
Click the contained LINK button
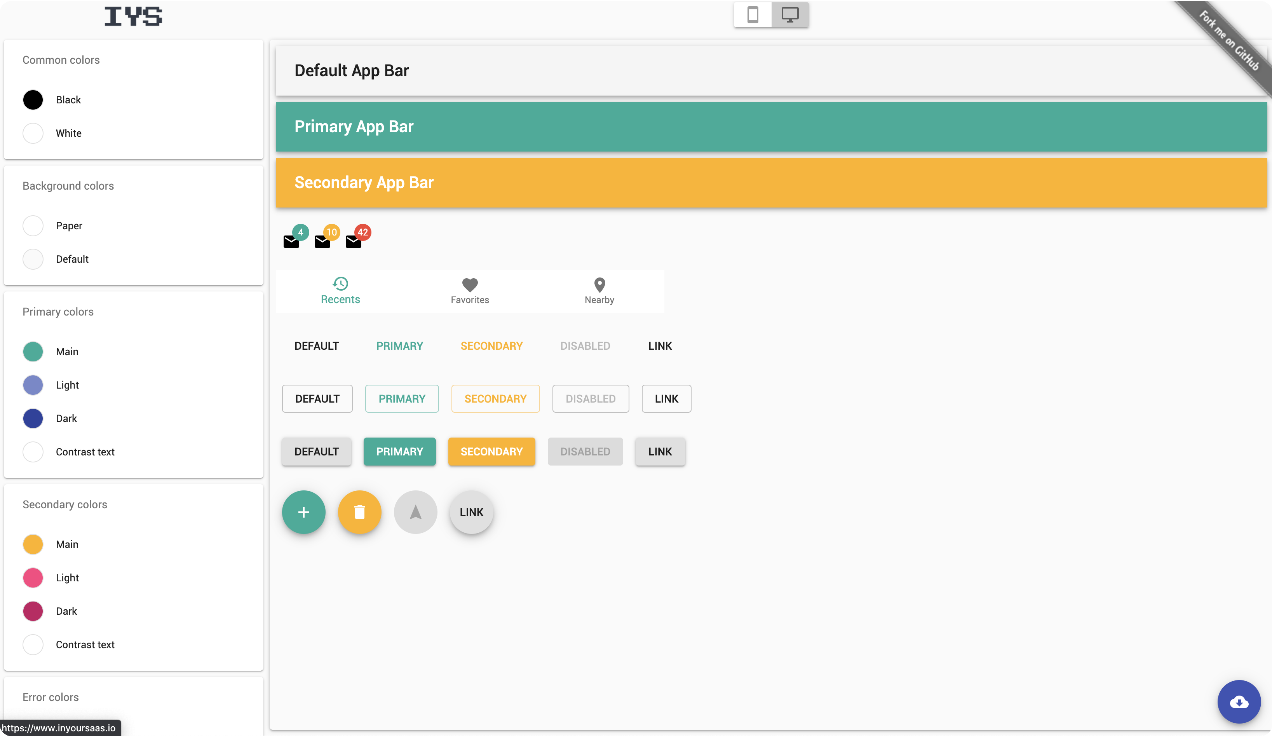pyautogui.click(x=660, y=451)
